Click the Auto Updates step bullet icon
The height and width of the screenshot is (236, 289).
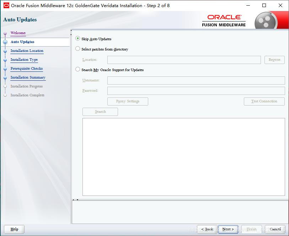coord(5,42)
